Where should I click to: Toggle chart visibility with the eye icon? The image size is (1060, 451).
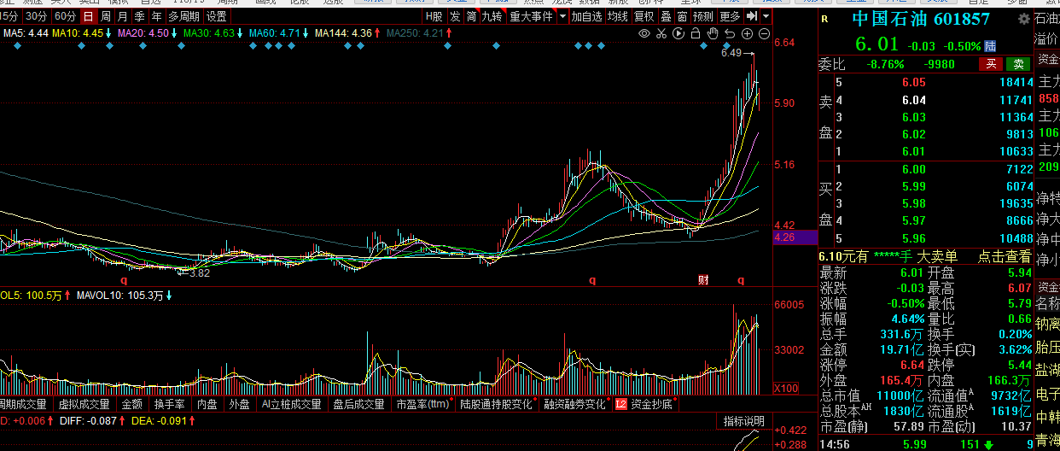645,33
